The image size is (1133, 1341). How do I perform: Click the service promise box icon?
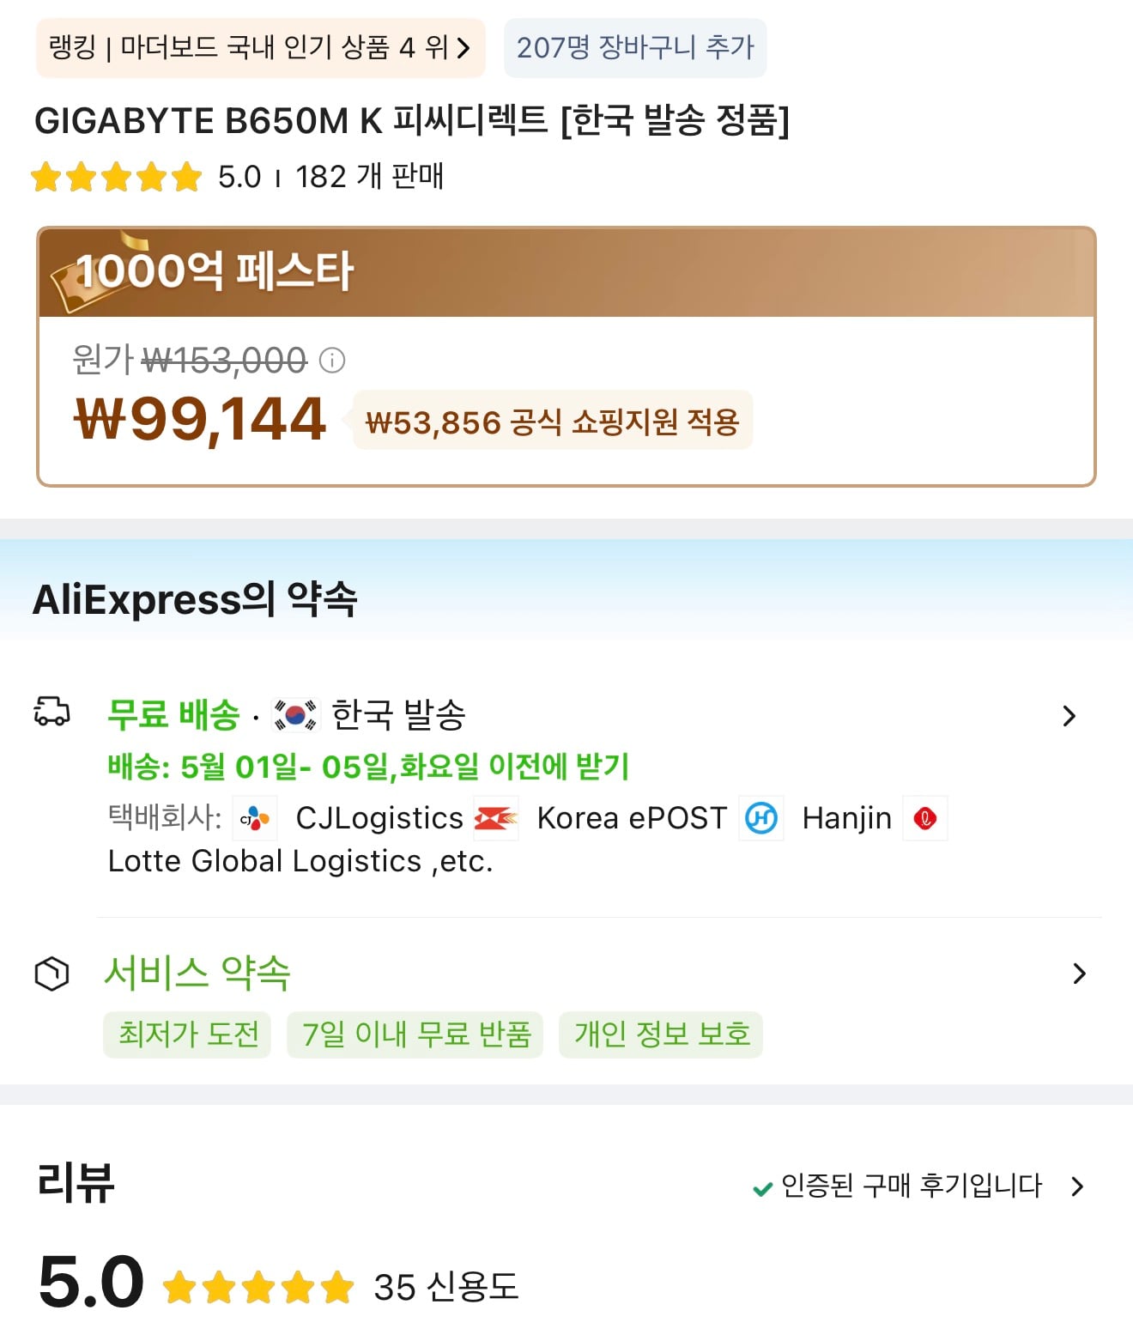pyautogui.click(x=51, y=974)
